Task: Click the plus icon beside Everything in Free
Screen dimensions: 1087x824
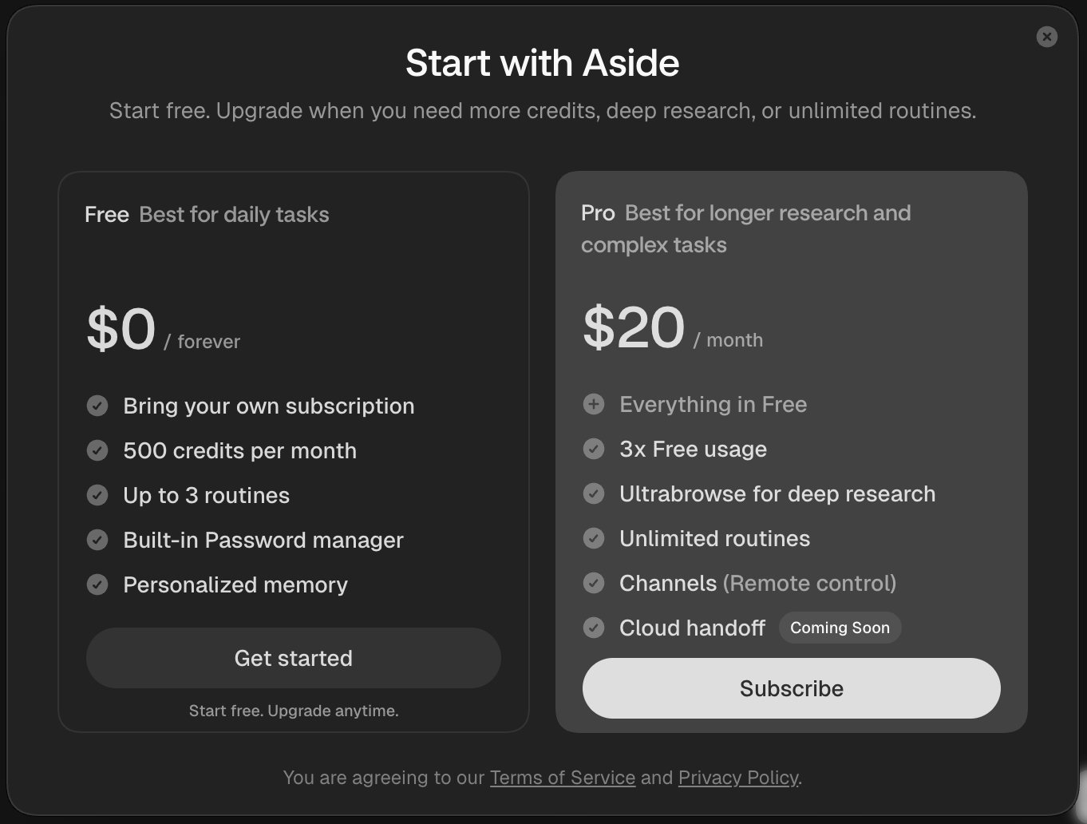Action: pyautogui.click(x=594, y=404)
